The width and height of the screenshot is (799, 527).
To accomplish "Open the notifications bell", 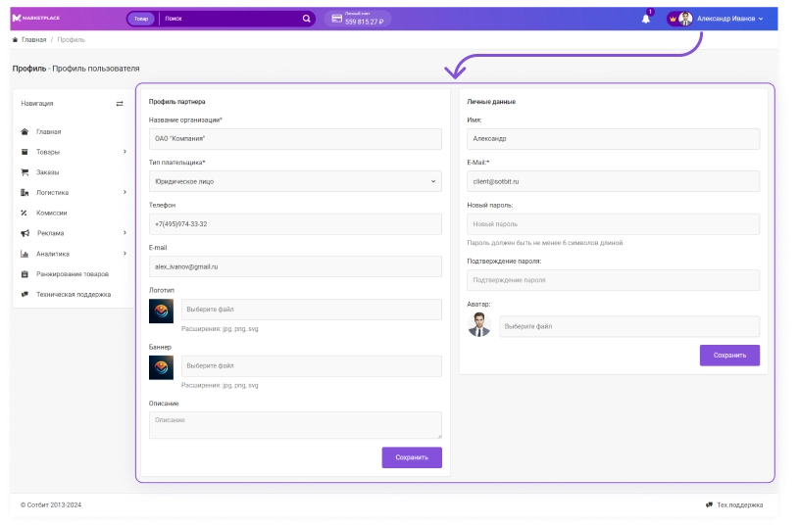I will point(646,19).
